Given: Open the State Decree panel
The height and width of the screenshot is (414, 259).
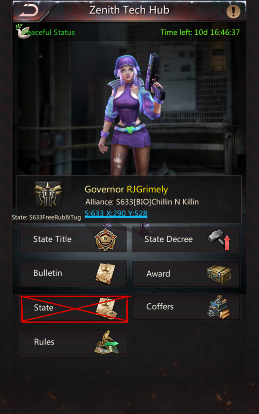Looking at the screenshot, I should pos(186,239).
